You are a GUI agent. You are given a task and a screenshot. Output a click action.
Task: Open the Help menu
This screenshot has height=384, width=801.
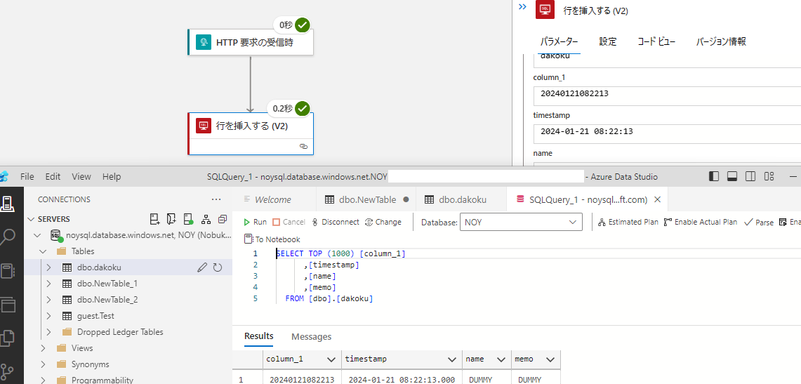112,177
